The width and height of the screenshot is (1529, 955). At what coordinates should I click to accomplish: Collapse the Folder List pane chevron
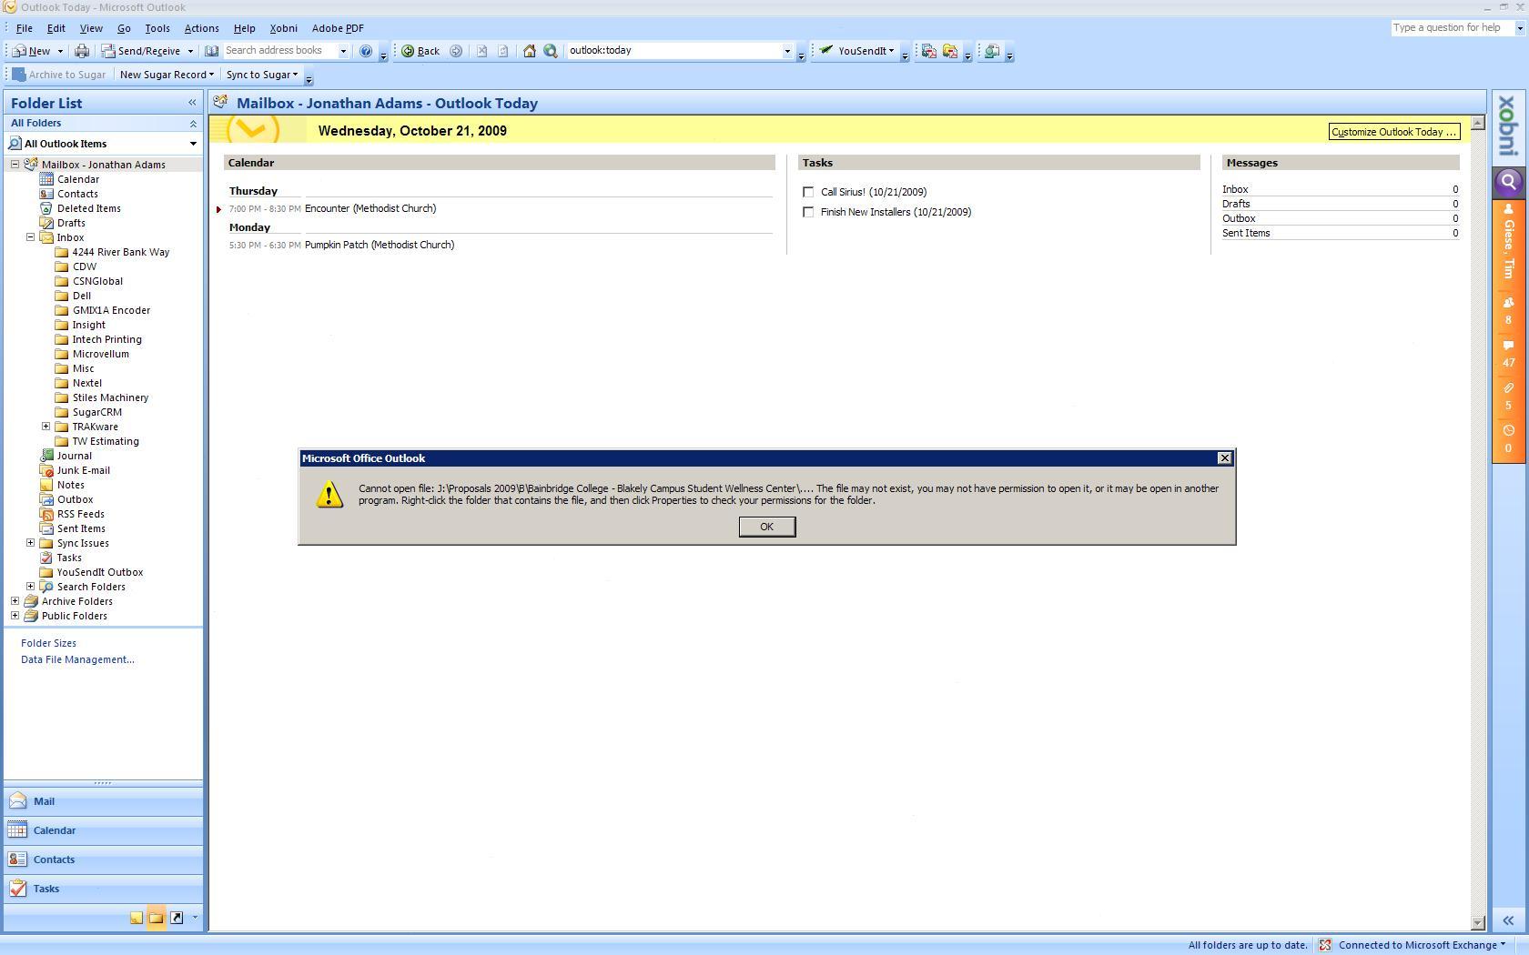click(192, 103)
